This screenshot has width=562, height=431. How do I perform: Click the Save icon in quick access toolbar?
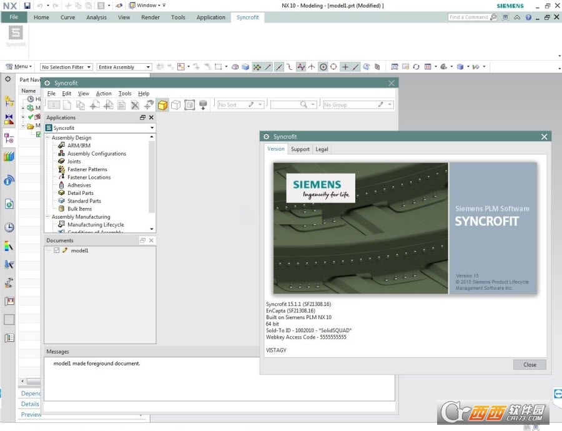[27, 6]
